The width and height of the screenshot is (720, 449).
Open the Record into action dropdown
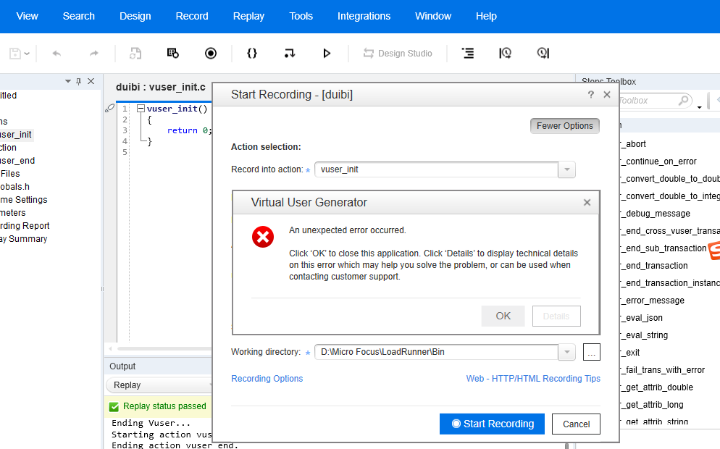tap(567, 169)
